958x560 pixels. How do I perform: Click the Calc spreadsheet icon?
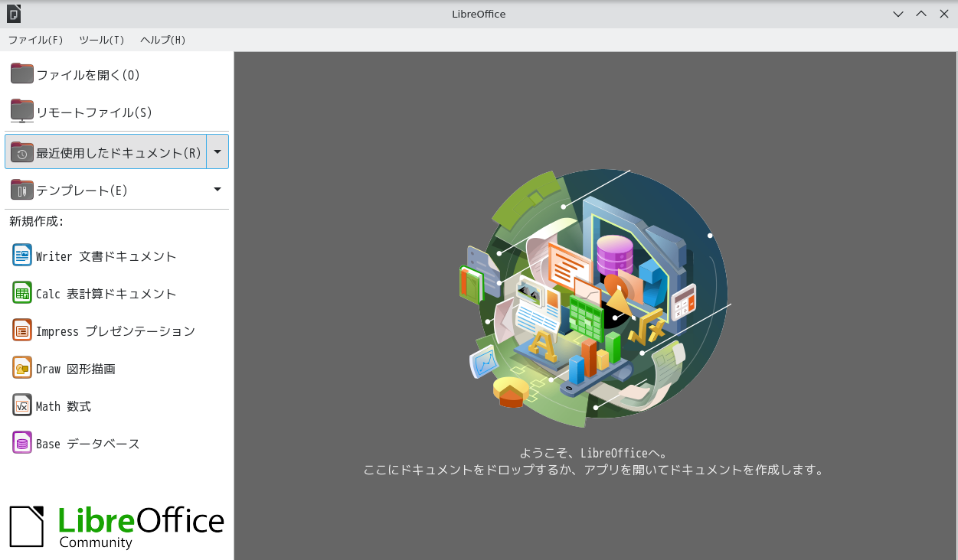[22, 293]
